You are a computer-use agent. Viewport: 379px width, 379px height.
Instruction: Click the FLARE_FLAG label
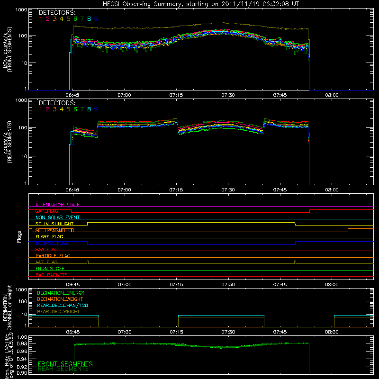pos(49,236)
